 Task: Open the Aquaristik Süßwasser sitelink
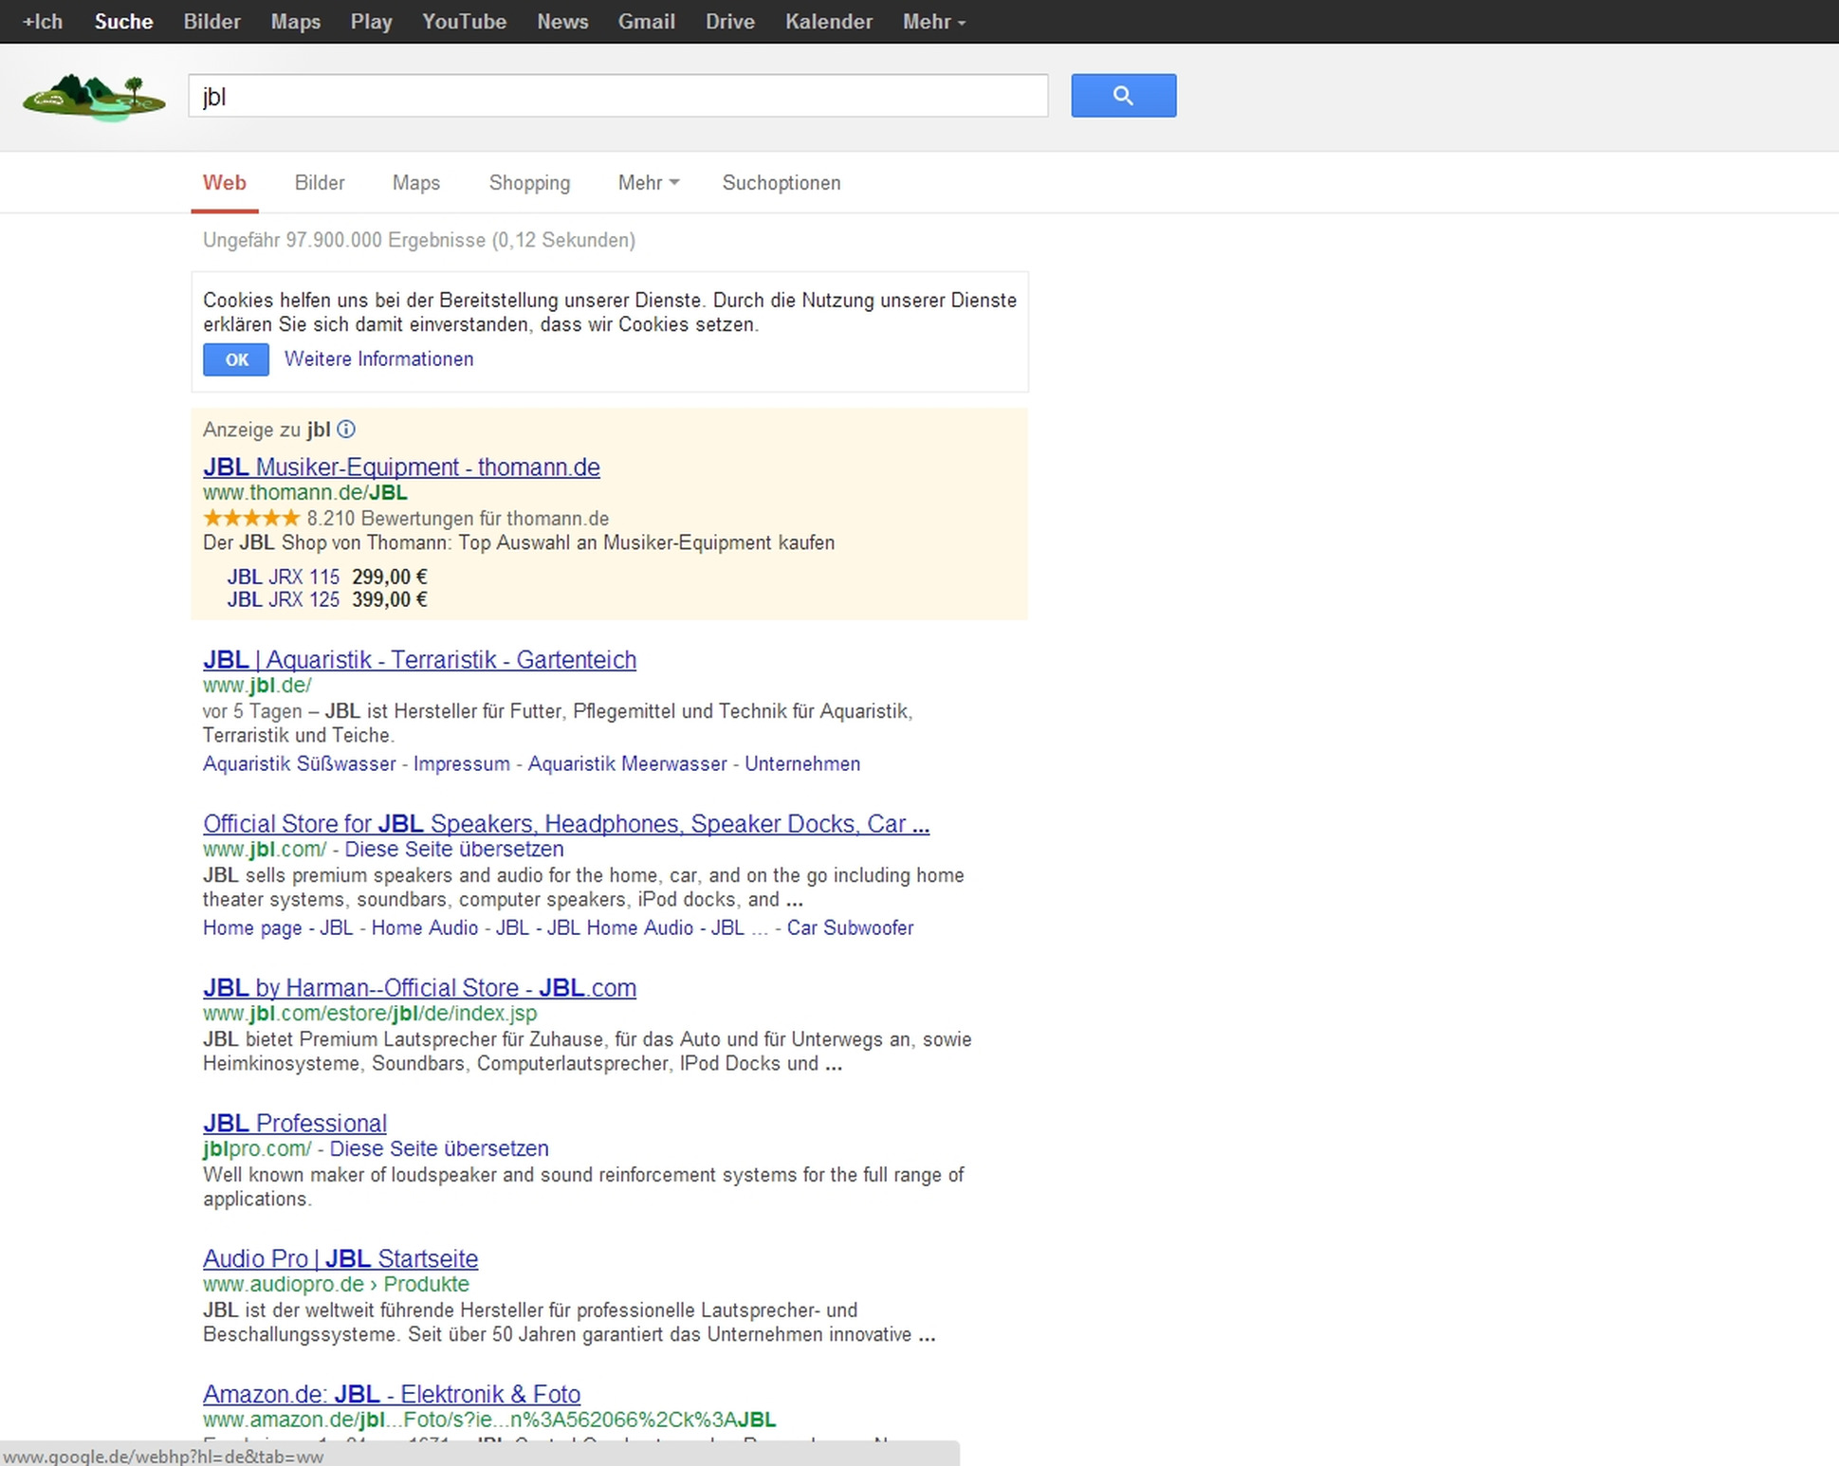(299, 763)
